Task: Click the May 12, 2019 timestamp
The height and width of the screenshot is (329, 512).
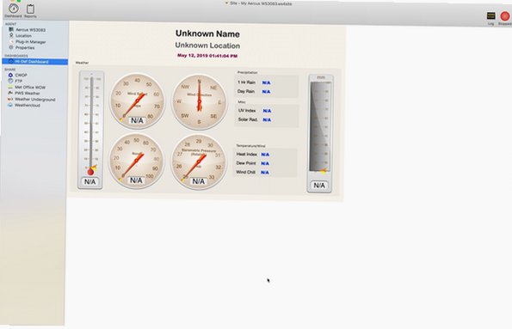Action: click(207, 56)
